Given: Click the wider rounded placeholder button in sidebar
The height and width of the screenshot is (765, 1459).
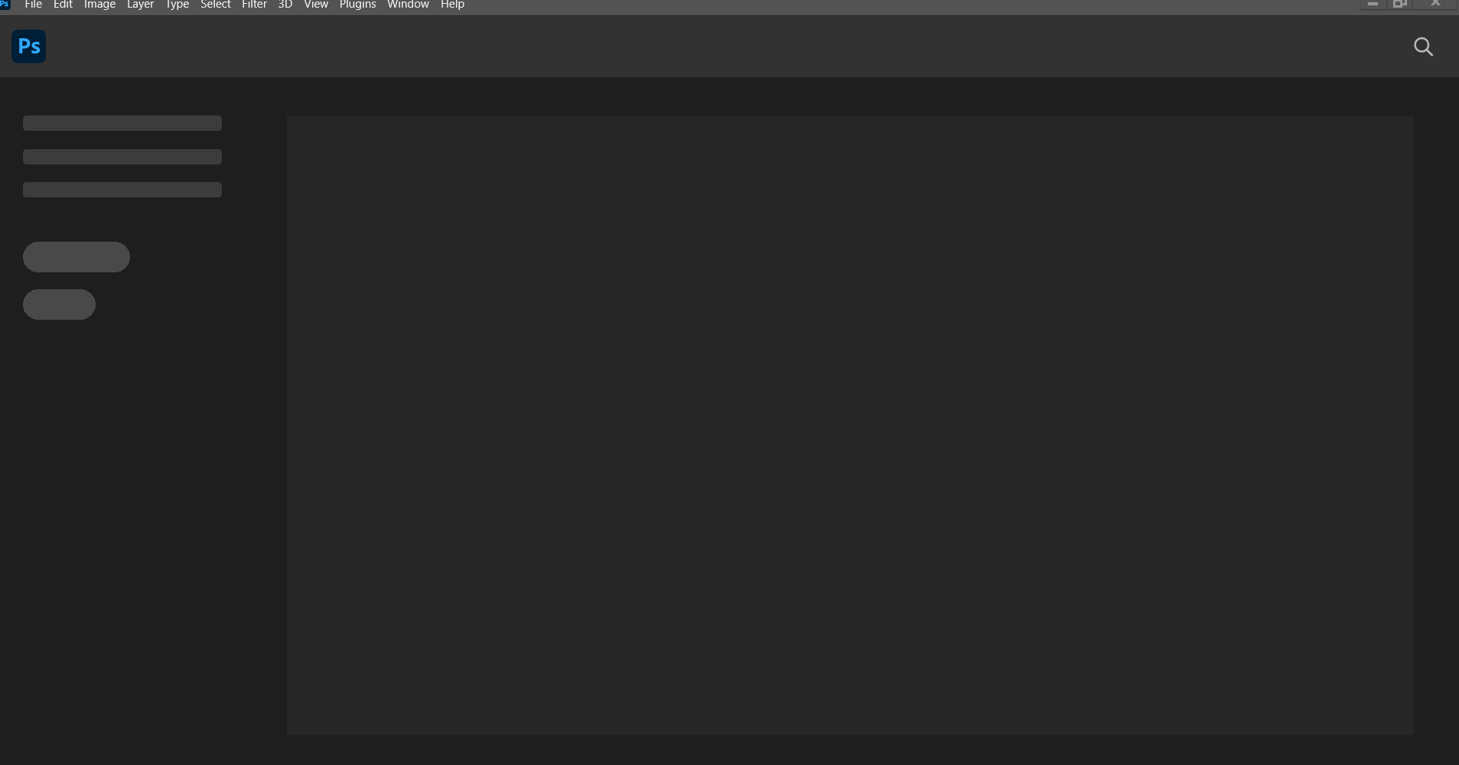Looking at the screenshot, I should click(77, 257).
